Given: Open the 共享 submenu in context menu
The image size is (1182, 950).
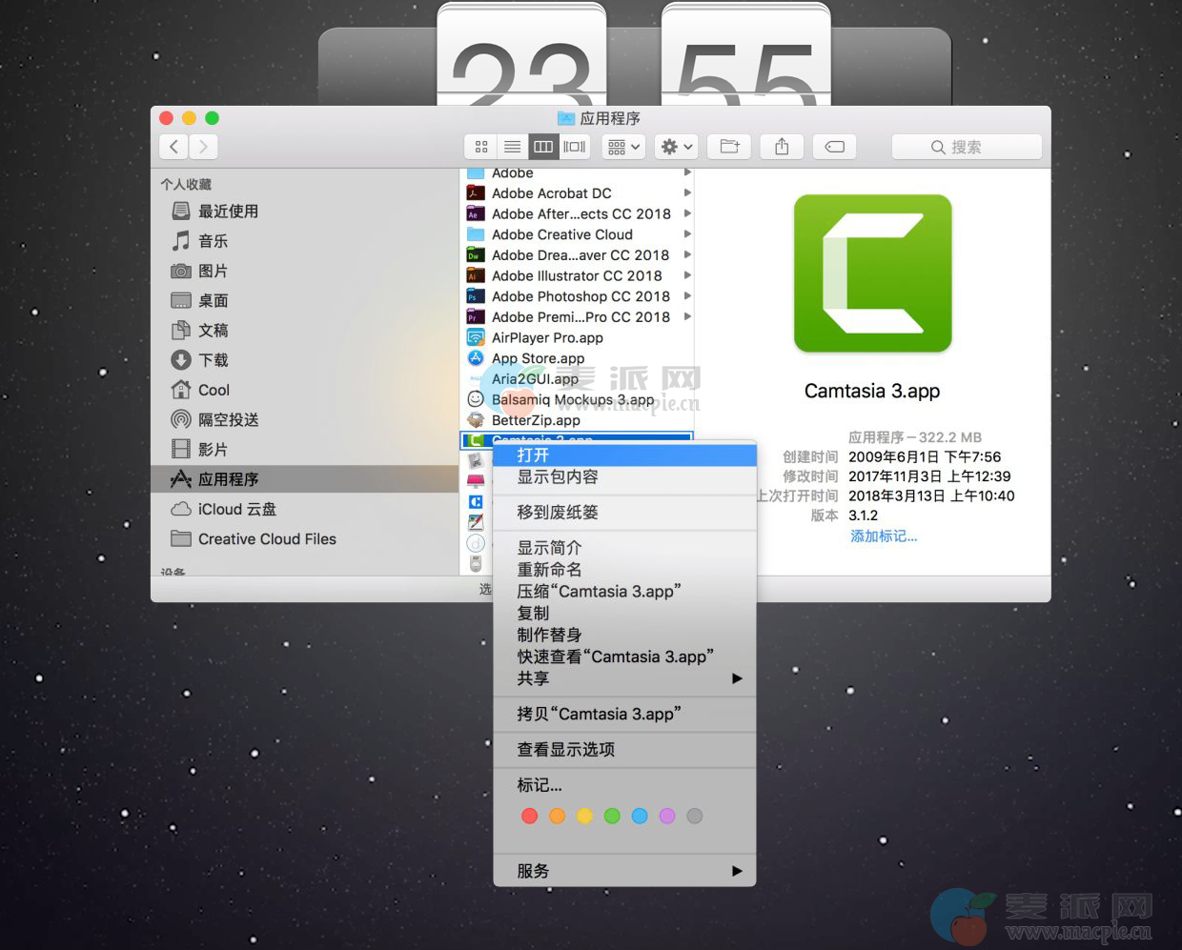Looking at the screenshot, I should (x=624, y=678).
